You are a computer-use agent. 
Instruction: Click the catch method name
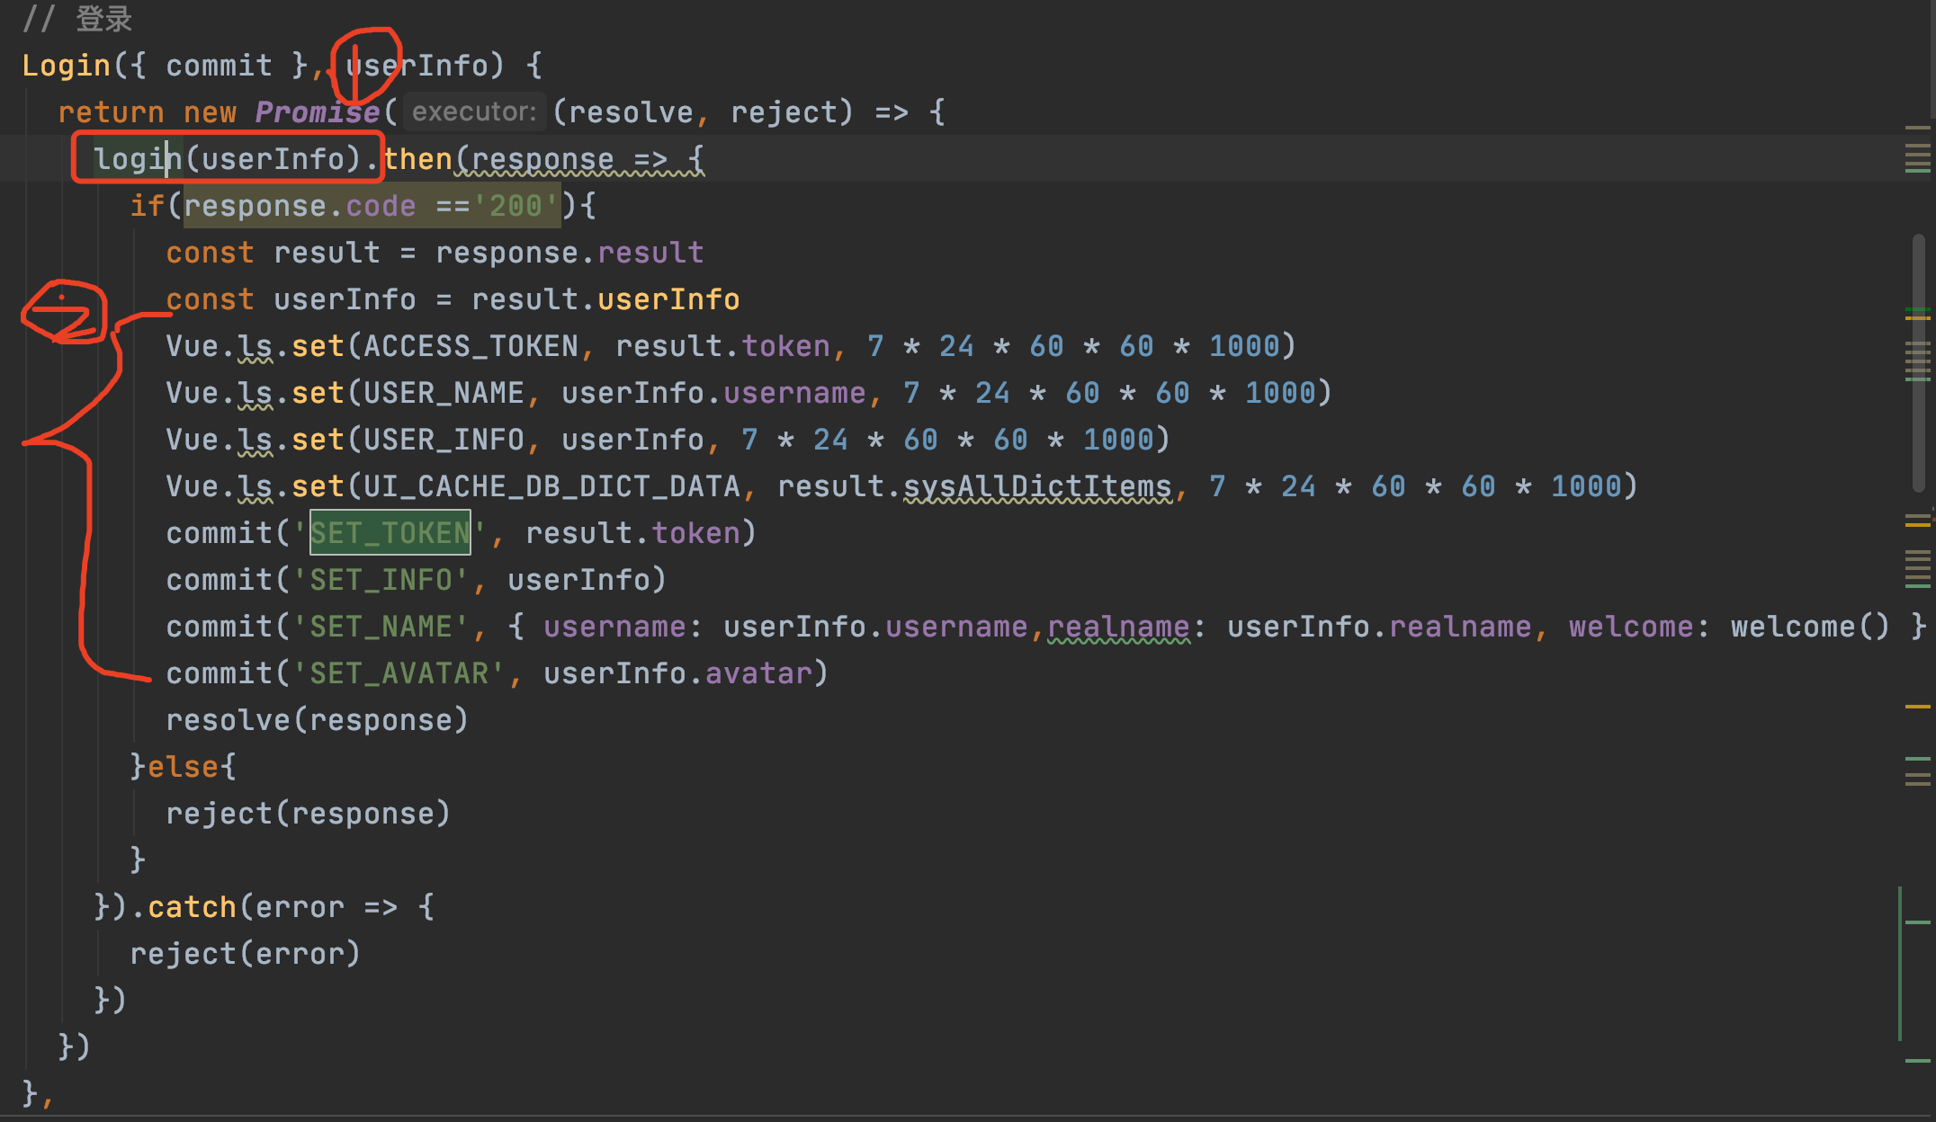(x=192, y=907)
